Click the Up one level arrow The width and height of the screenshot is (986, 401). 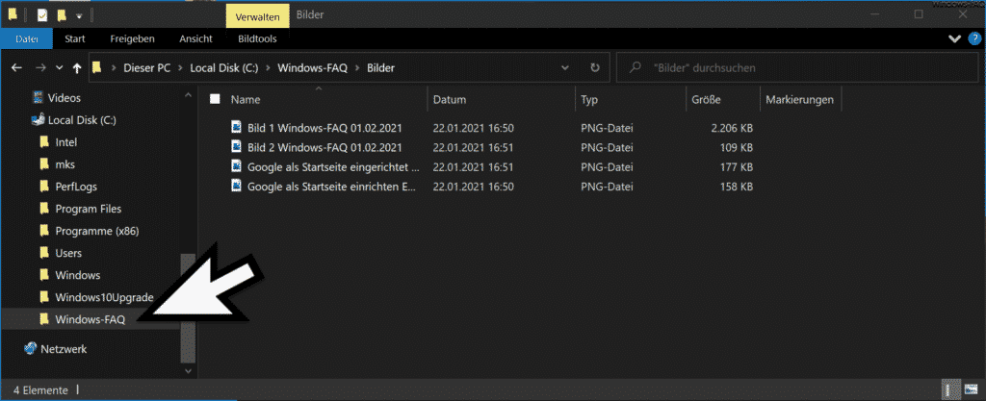pos(77,67)
